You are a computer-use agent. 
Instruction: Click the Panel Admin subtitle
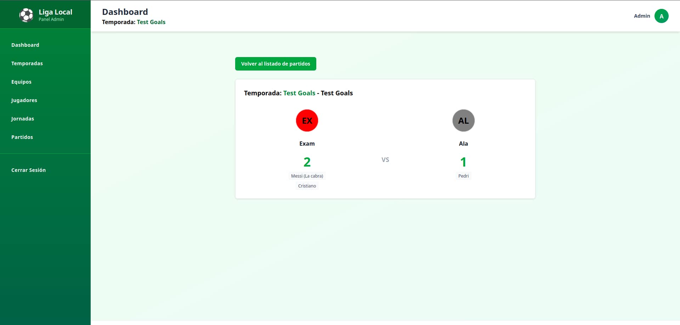point(51,19)
